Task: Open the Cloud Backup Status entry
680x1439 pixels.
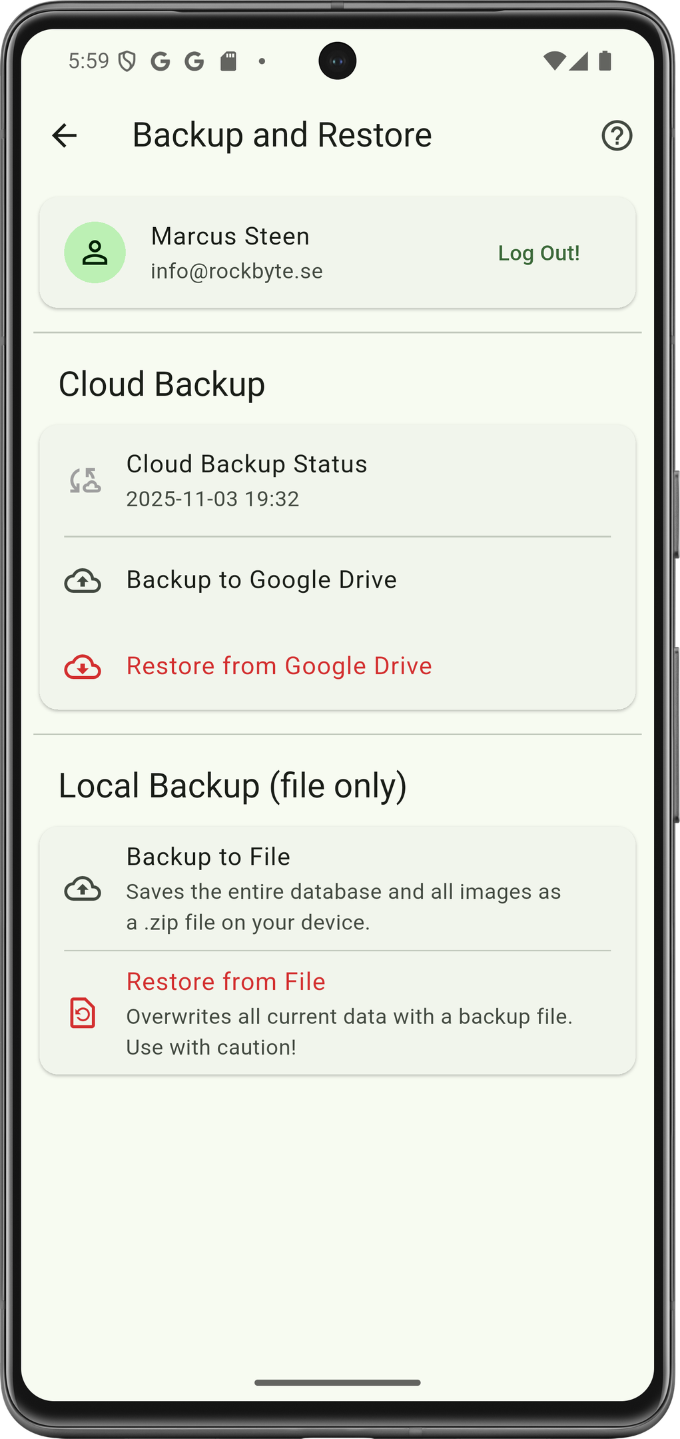Action: click(x=246, y=464)
